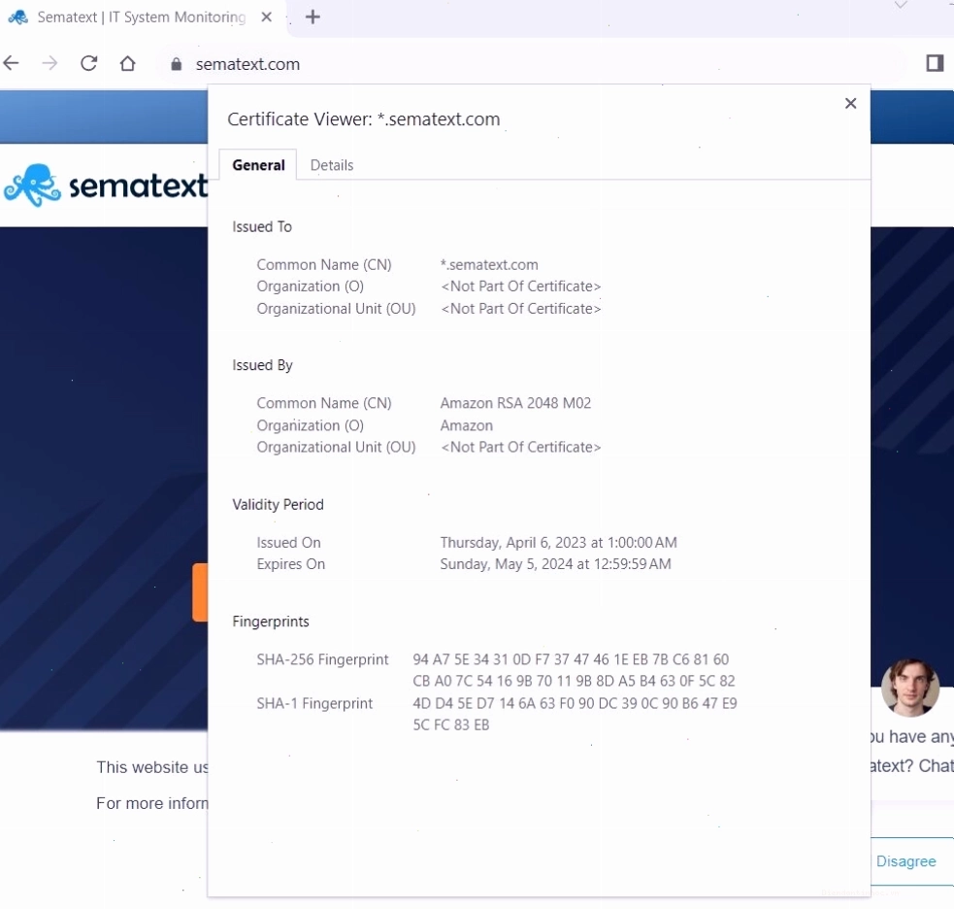Click the Amazon RSA 2048 M02 issuer name
Viewport: 954px width, 909px height.
[515, 403]
